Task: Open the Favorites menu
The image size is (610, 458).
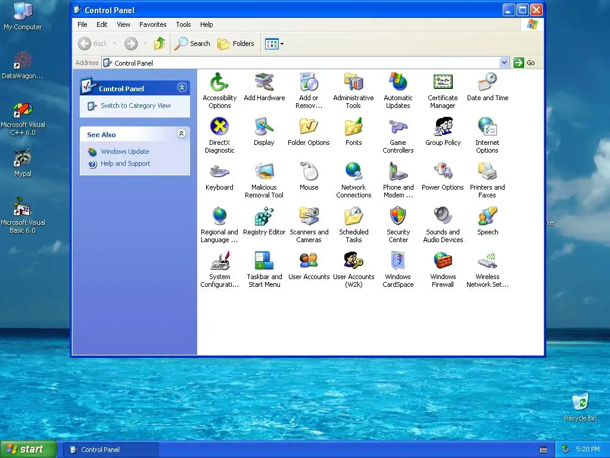Action: (153, 24)
